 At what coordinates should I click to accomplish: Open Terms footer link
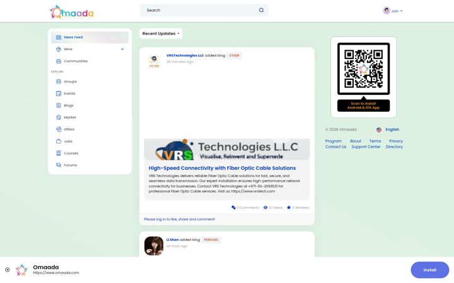(375, 141)
